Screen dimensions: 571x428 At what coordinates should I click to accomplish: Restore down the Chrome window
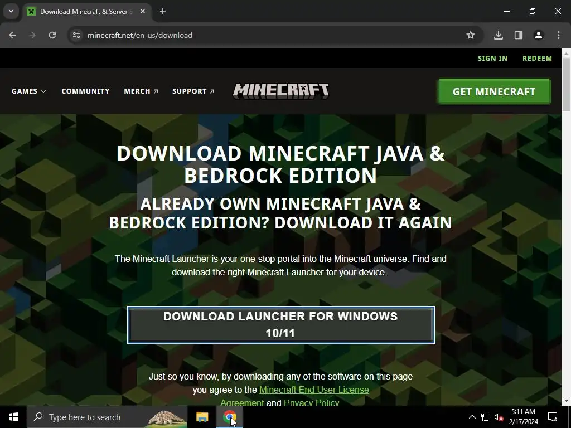(x=533, y=11)
